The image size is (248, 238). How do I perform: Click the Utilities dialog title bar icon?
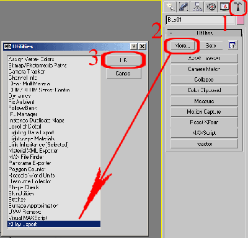7,46
